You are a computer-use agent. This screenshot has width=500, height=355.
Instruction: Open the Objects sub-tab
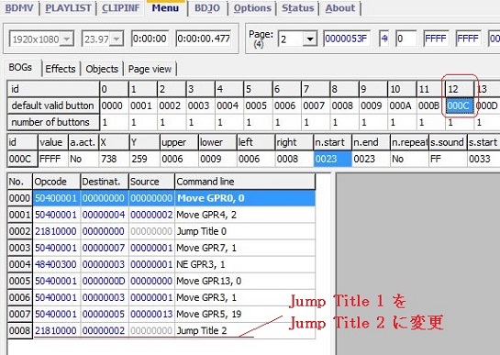[x=102, y=69]
